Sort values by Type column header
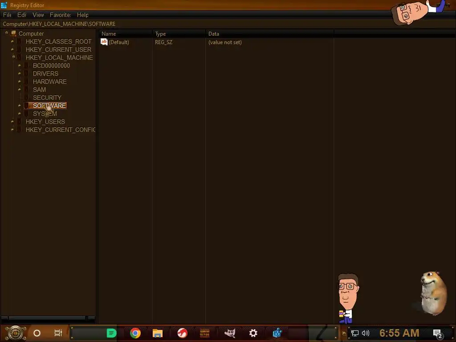The width and height of the screenshot is (456, 342). tap(179, 34)
